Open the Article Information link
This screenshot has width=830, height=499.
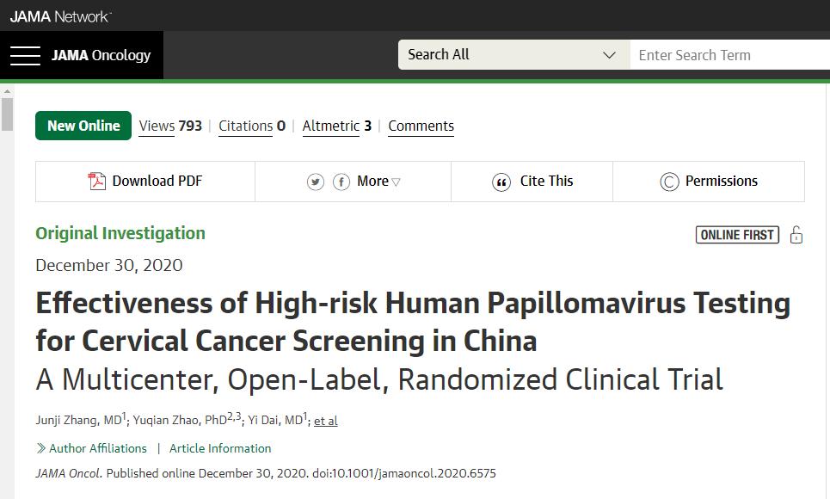pyautogui.click(x=220, y=448)
